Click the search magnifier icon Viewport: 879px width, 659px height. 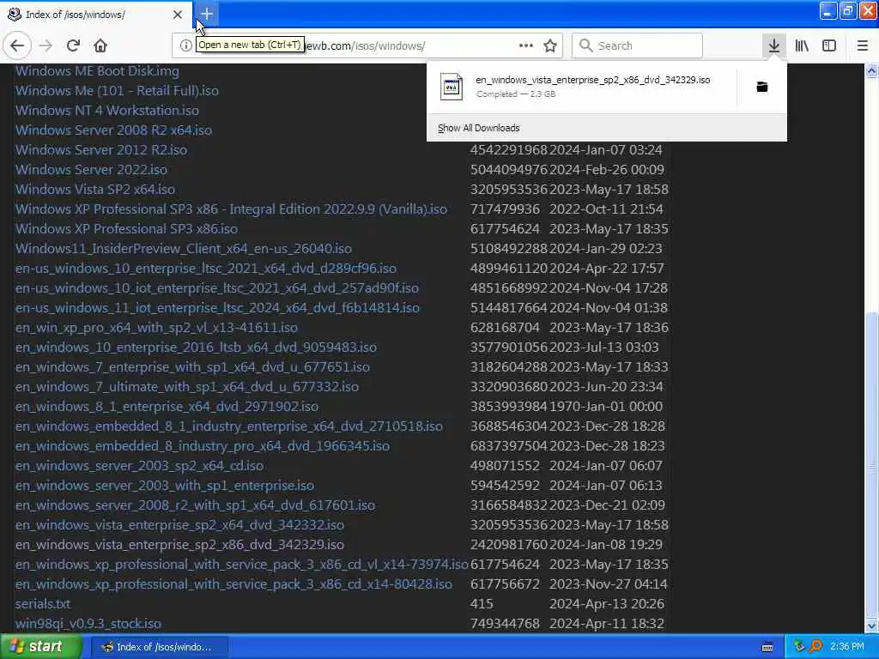point(585,45)
